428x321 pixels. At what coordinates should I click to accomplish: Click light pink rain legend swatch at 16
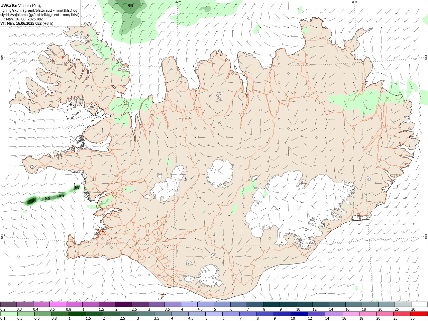coord(350,314)
